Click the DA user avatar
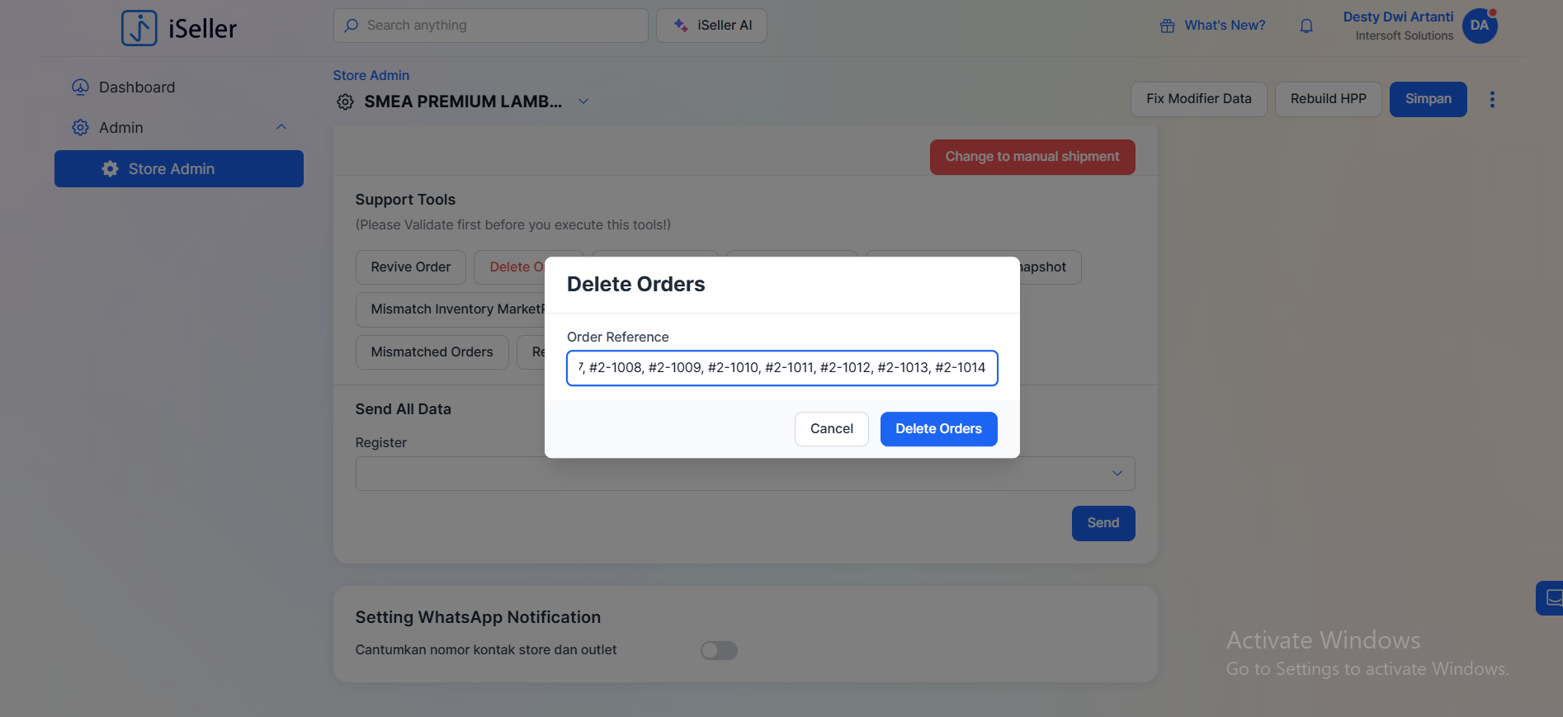The width and height of the screenshot is (1563, 717). click(x=1479, y=26)
